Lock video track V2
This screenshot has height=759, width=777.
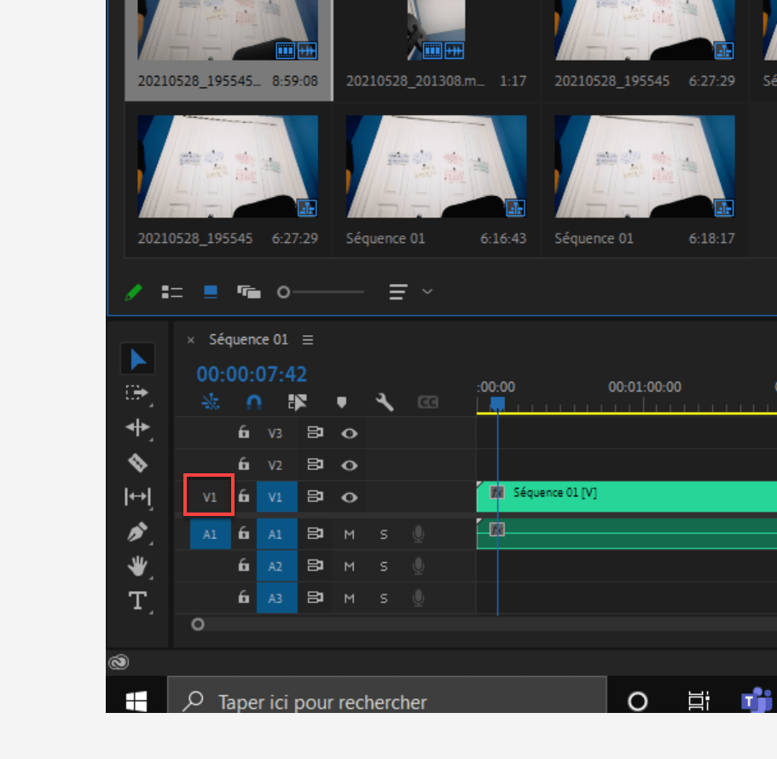click(243, 465)
